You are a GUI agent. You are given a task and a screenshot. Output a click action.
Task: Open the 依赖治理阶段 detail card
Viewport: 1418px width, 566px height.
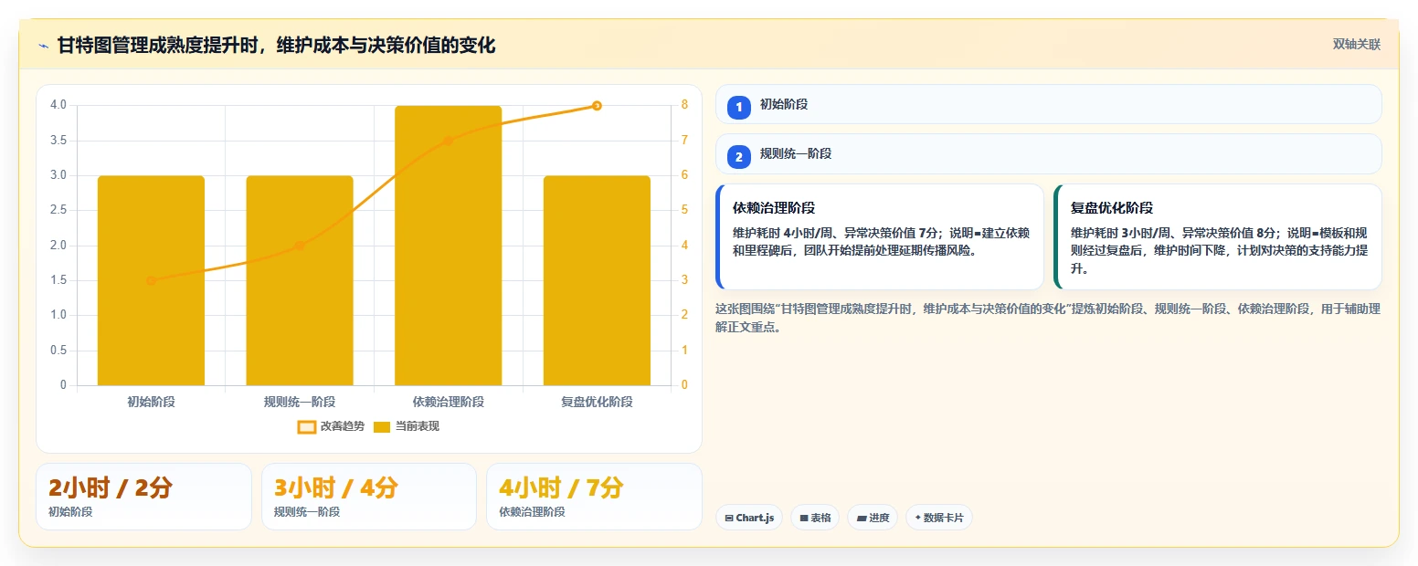point(880,236)
